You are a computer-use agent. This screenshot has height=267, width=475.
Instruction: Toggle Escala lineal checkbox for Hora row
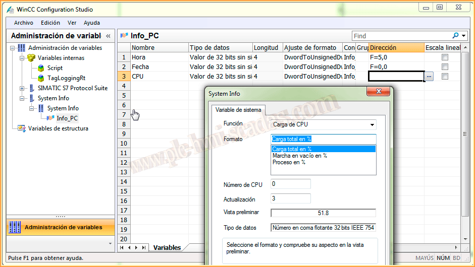[x=445, y=57]
